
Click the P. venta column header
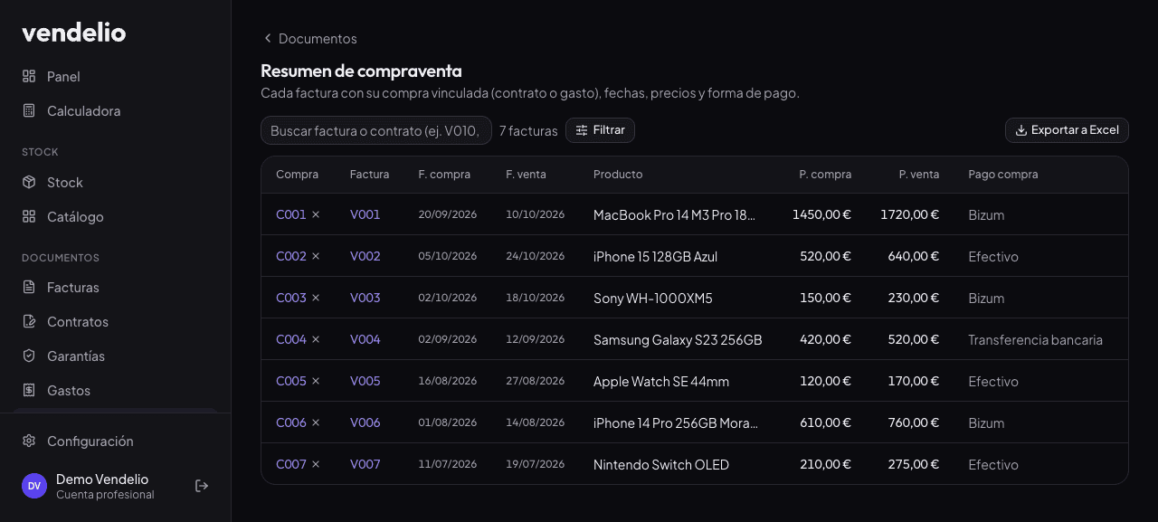pos(919,175)
